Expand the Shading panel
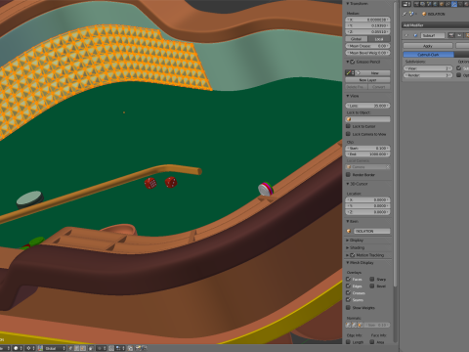The height and width of the screenshot is (352, 469). tap(355, 247)
